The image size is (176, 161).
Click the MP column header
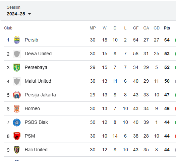pos(93,28)
